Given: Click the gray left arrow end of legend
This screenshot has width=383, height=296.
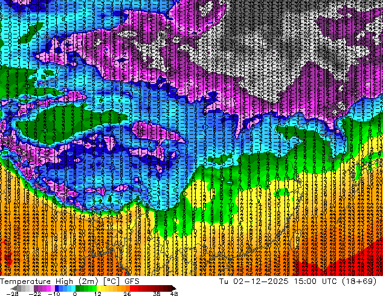Looking at the screenshot, I should coord(14,288).
